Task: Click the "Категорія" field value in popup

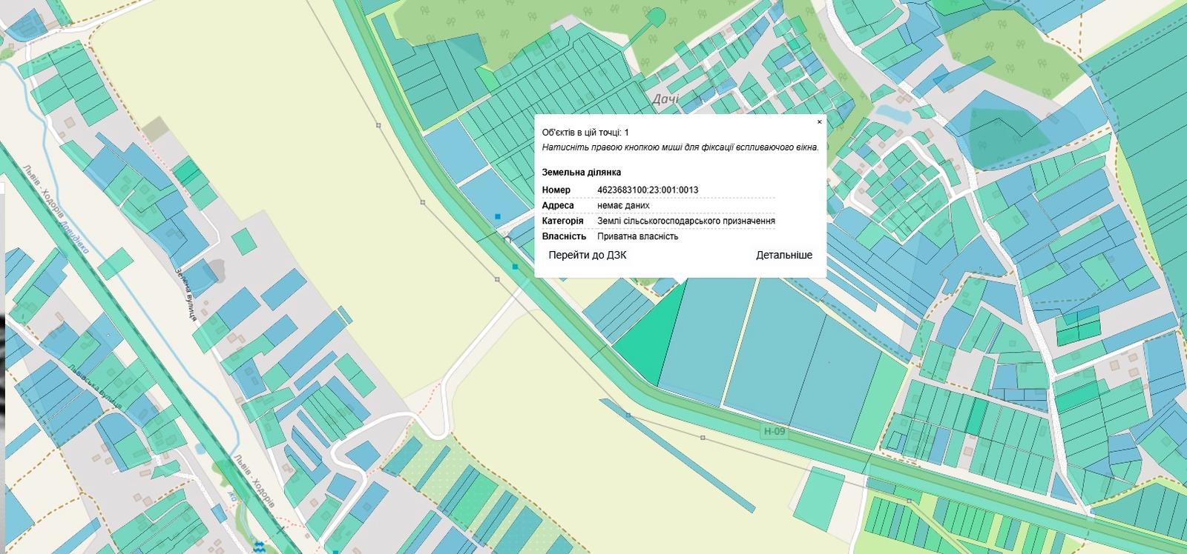Action: click(685, 221)
